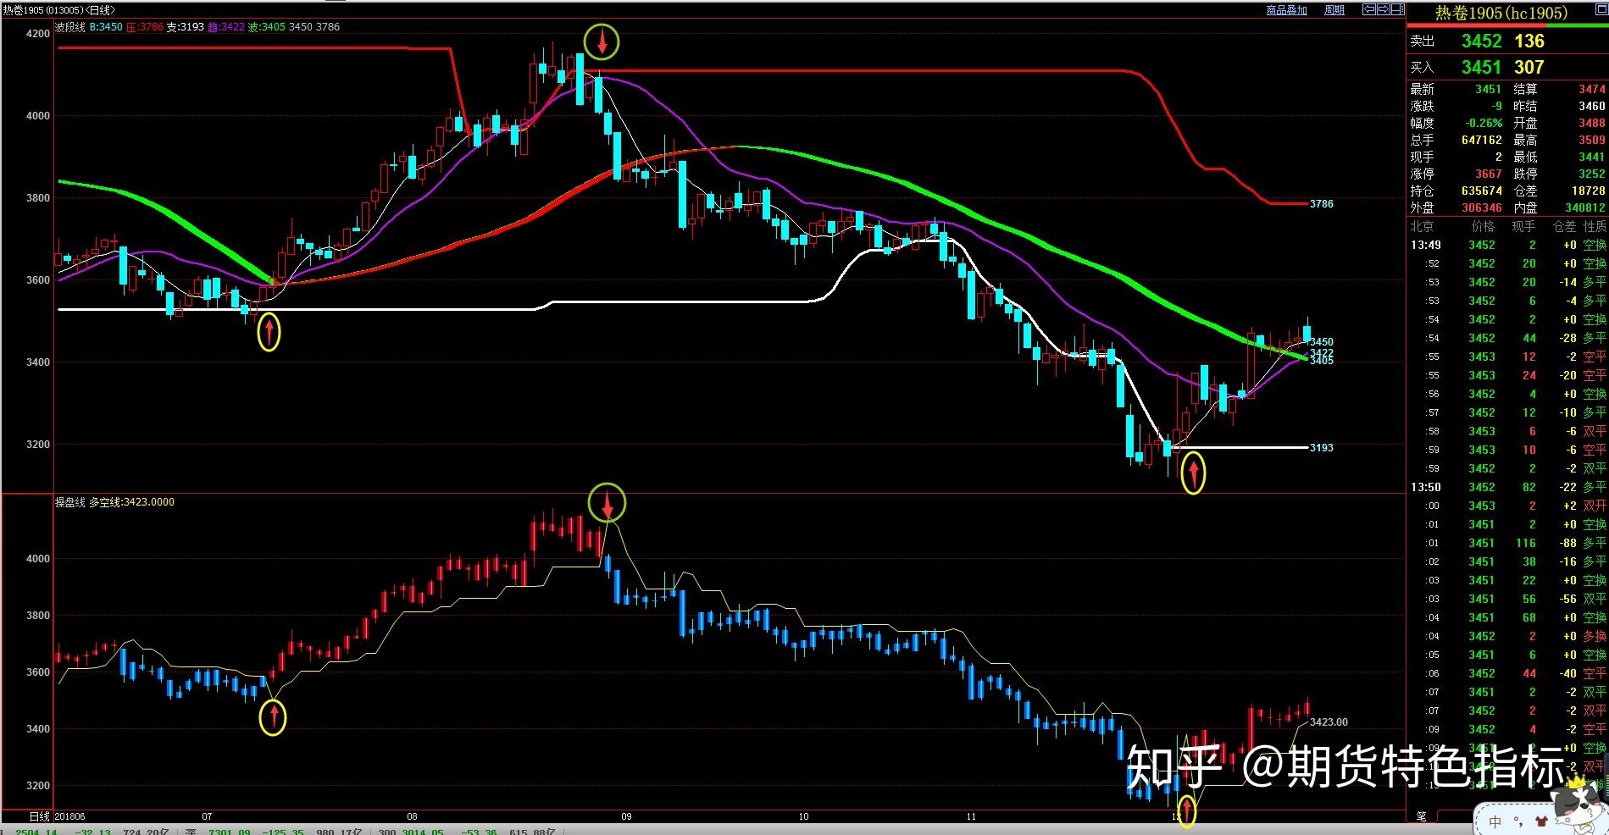Click the 09 month axis marker
The image size is (1609, 835).
(x=626, y=817)
